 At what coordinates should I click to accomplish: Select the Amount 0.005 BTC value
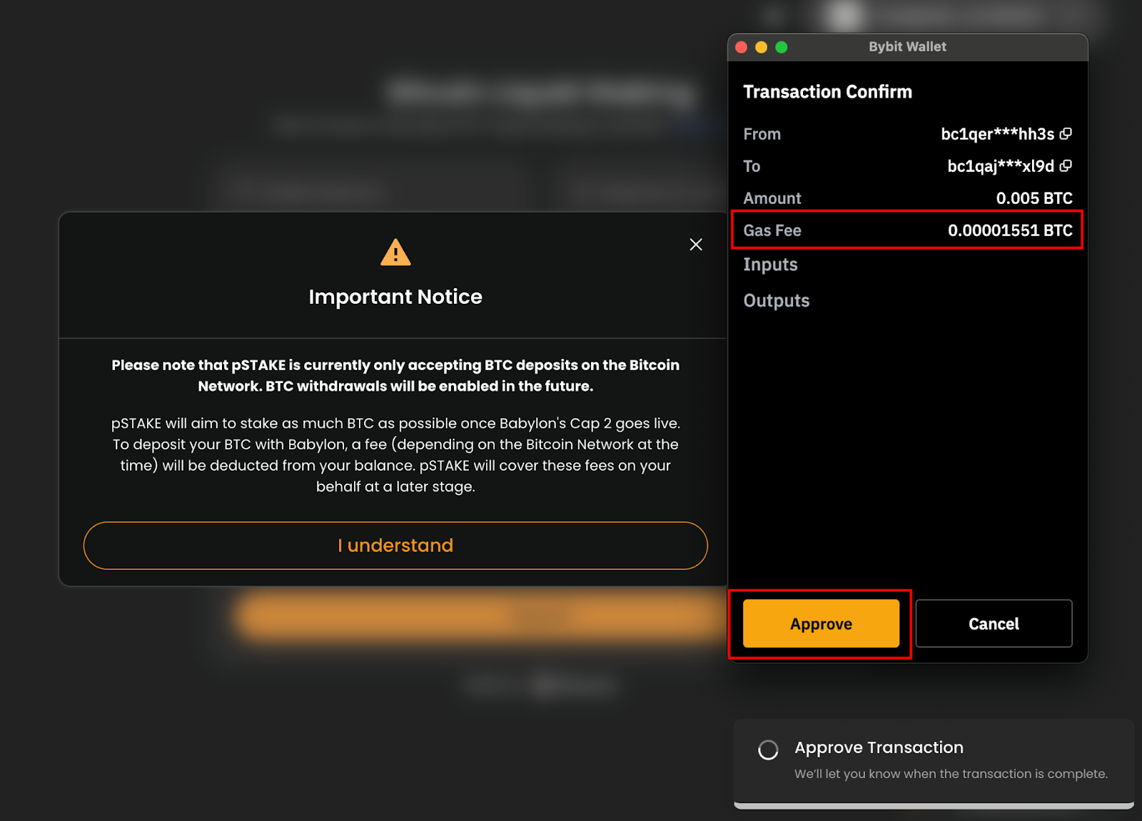1034,198
